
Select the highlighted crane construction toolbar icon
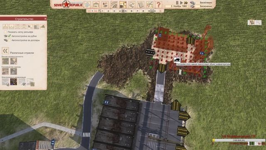[x=123, y=5]
